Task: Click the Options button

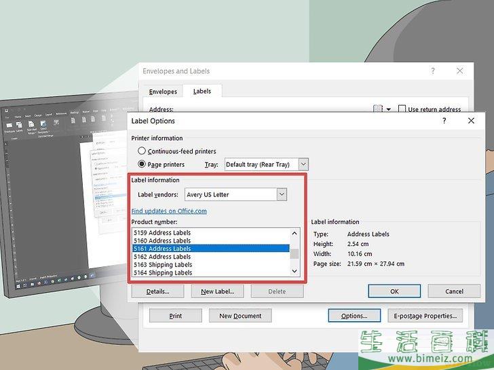Action: [x=354, y=316]
